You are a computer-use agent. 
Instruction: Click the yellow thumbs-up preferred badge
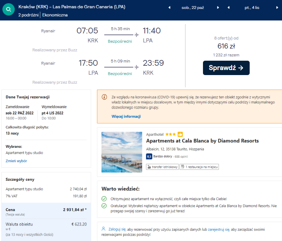click(x=180, y=134)
